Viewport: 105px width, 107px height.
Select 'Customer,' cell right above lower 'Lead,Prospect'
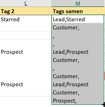coord(78,76)
